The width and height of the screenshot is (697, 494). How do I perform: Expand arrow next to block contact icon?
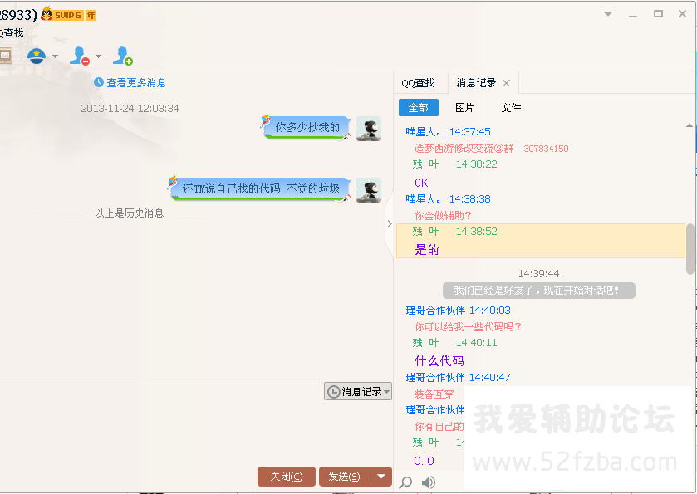tap(98, 56)
